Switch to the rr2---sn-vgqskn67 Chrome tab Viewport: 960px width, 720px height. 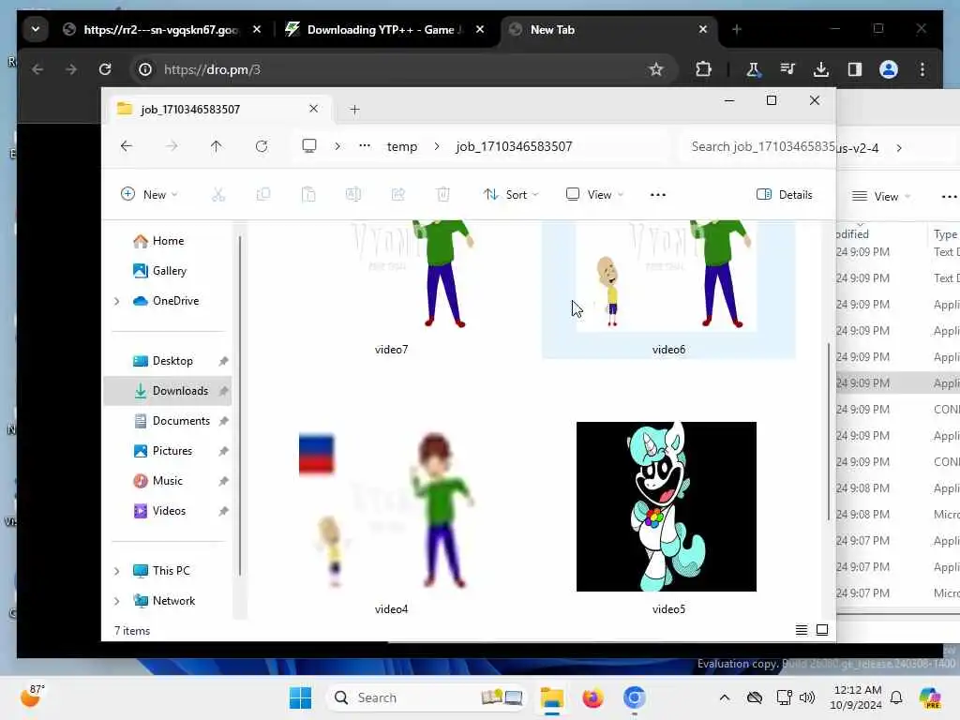161,29
